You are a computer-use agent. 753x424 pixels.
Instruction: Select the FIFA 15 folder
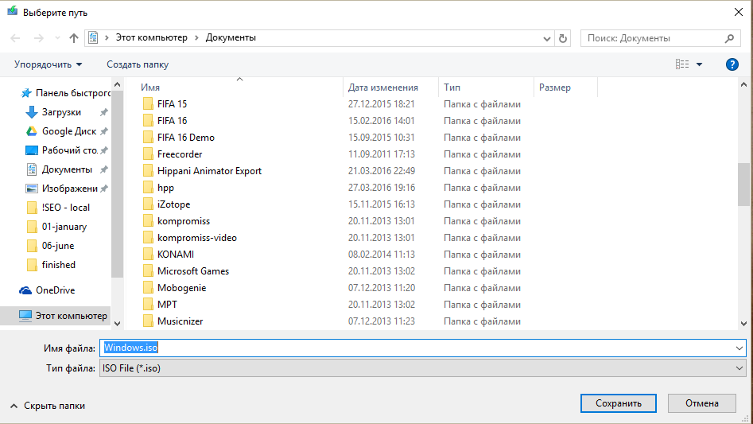[172, 104]
